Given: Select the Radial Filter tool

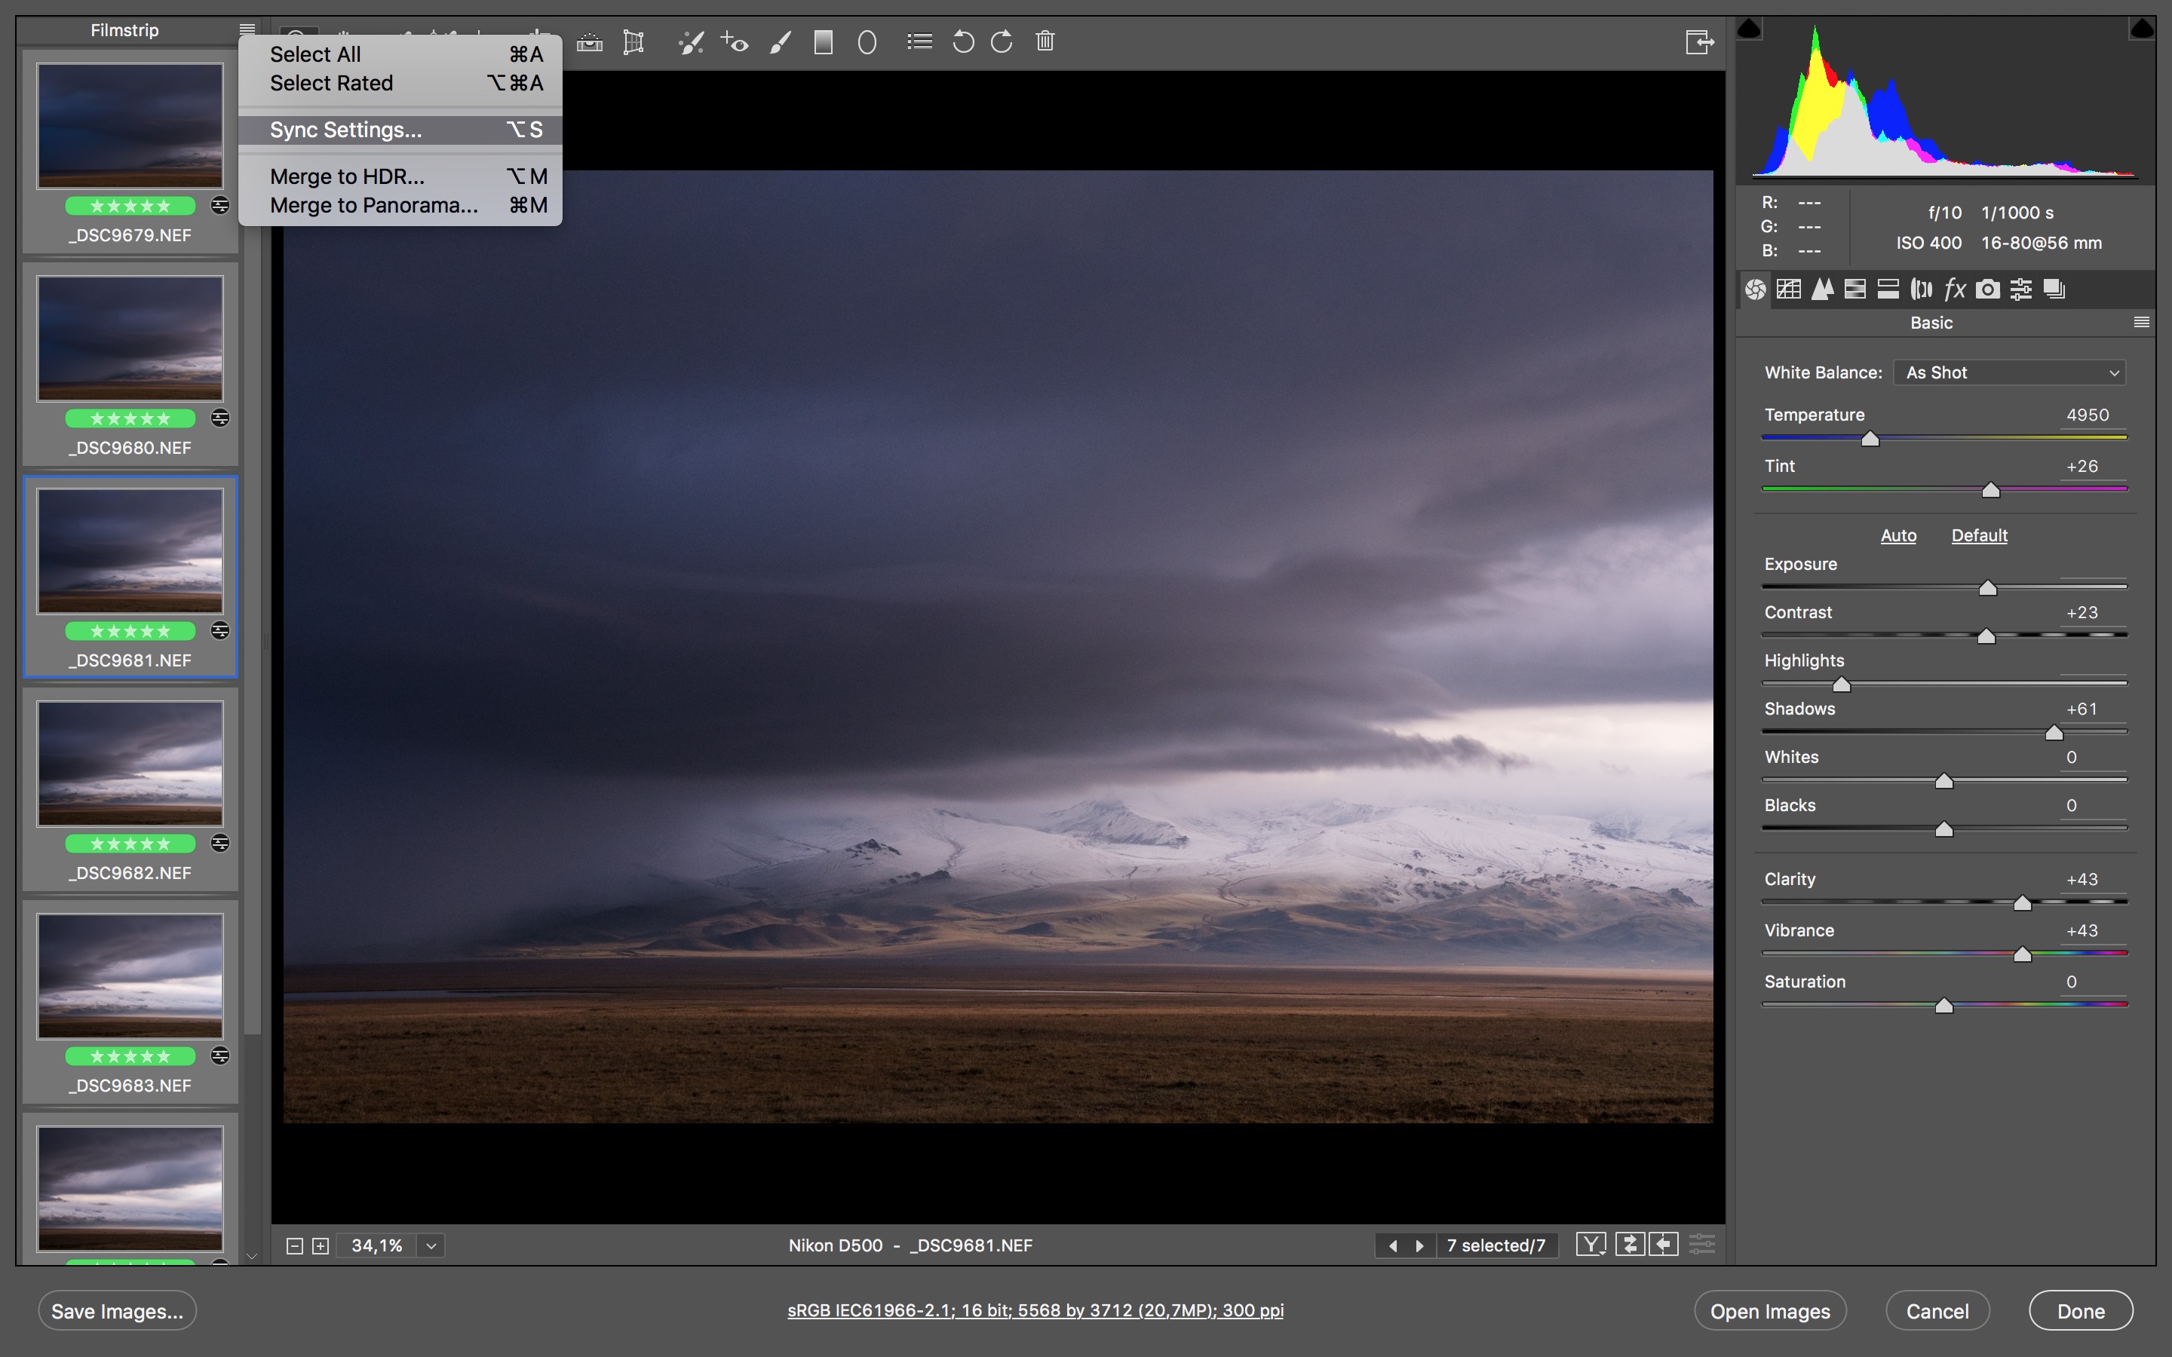Looking at the screenshot, I should [867, 42].
